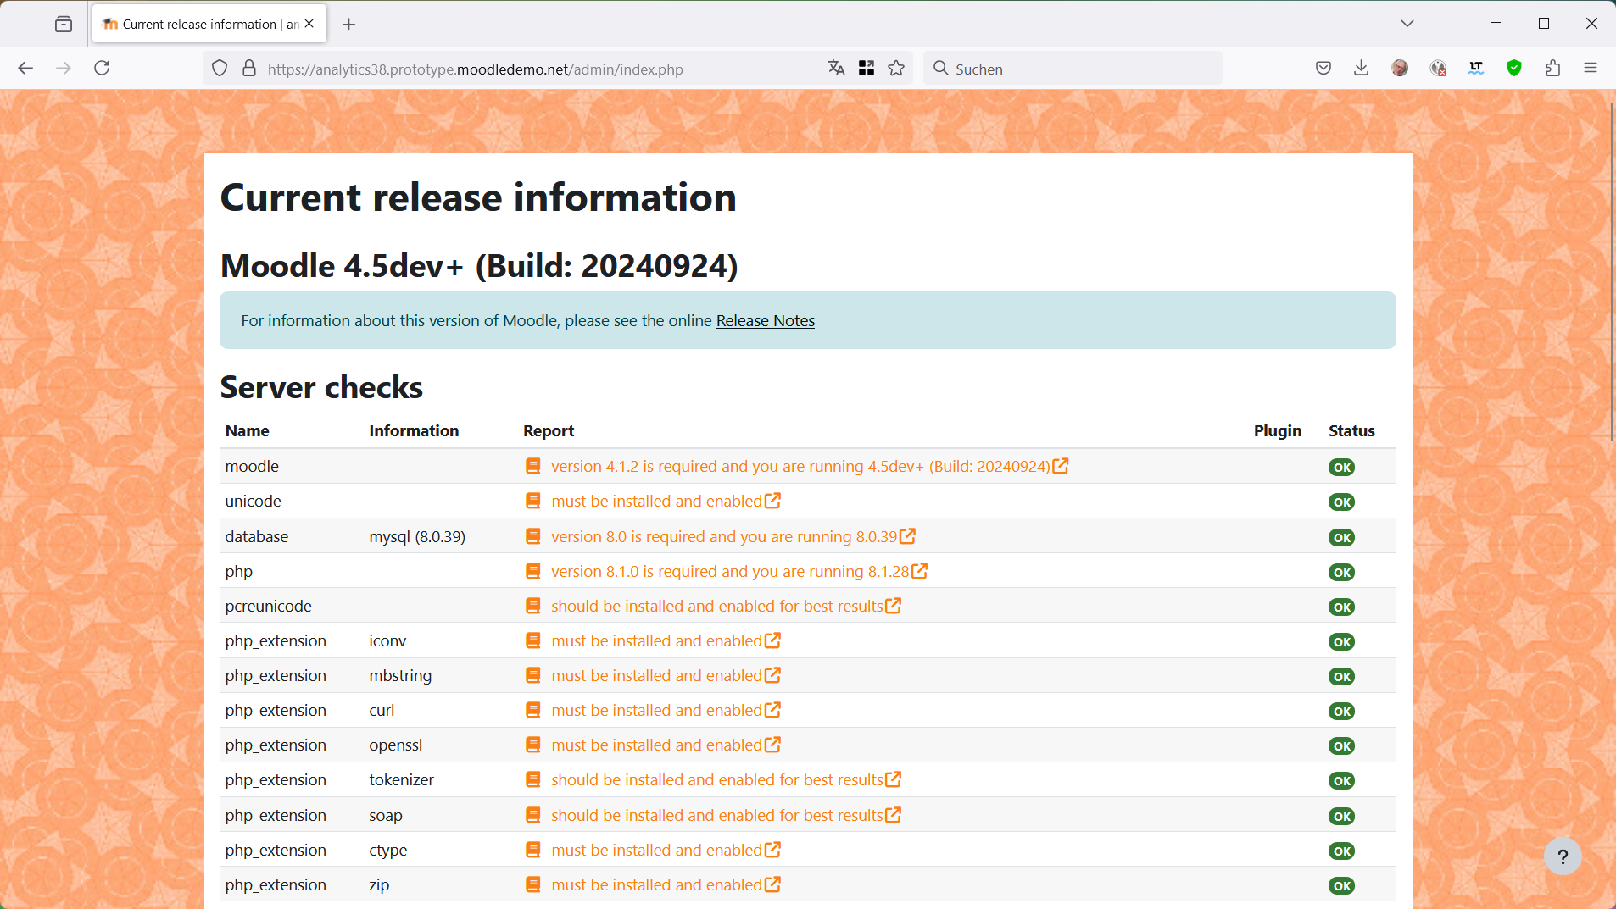
Task: Open ctype extension report link
Action: (666, 851)
